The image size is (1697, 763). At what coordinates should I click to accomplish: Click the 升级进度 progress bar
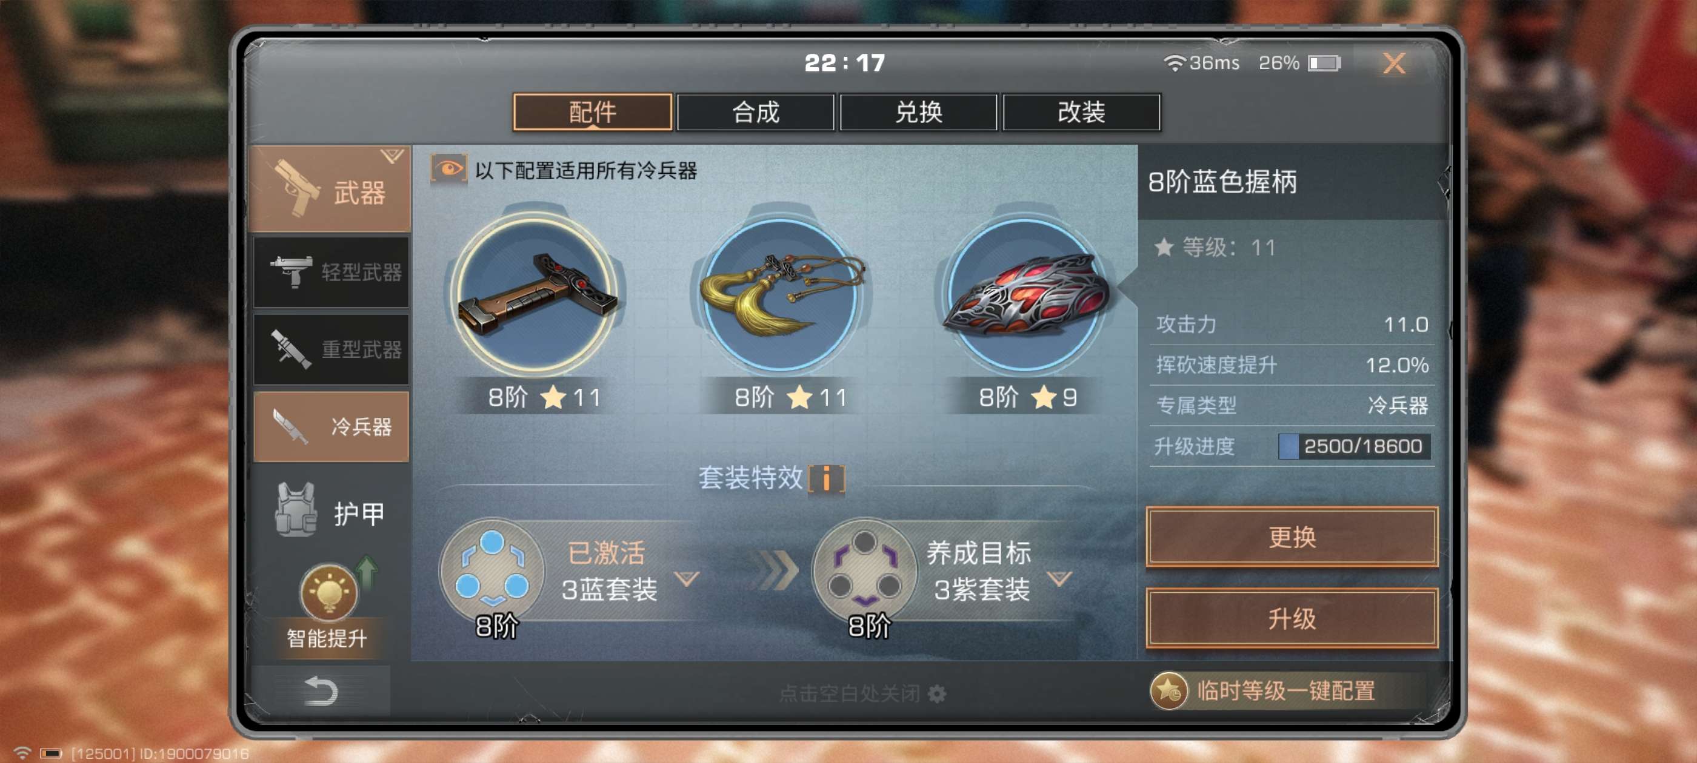click(x=1355, y=446)
